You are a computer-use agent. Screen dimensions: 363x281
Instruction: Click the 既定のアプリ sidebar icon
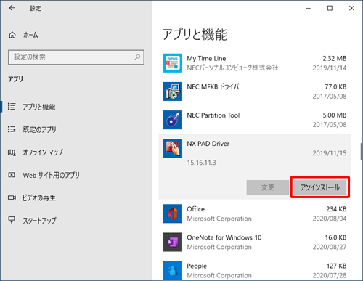pos(12,129)
